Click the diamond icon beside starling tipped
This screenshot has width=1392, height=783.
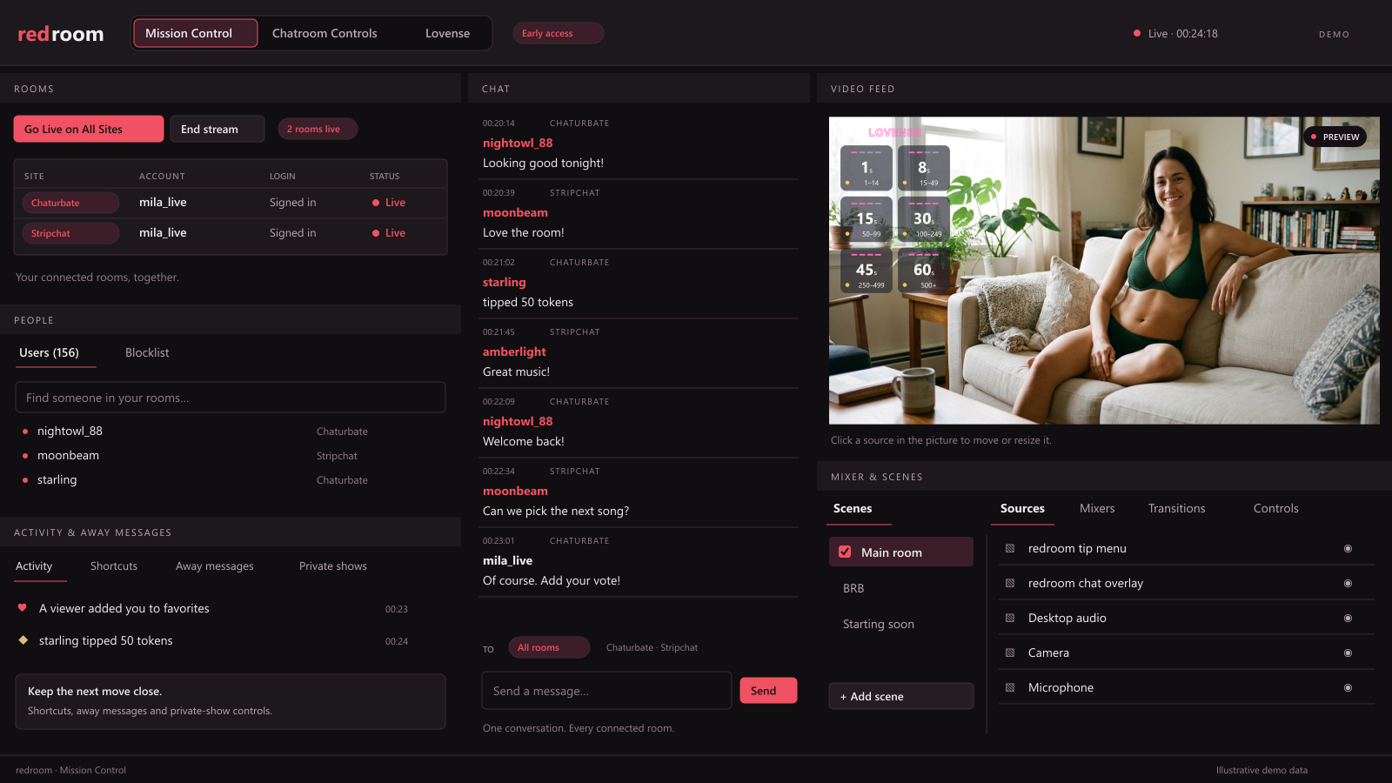pos(23,640)
